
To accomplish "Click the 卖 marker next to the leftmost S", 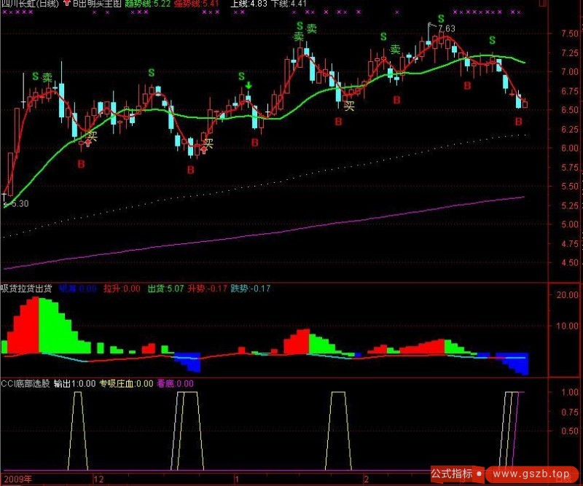I will point(47,77).
